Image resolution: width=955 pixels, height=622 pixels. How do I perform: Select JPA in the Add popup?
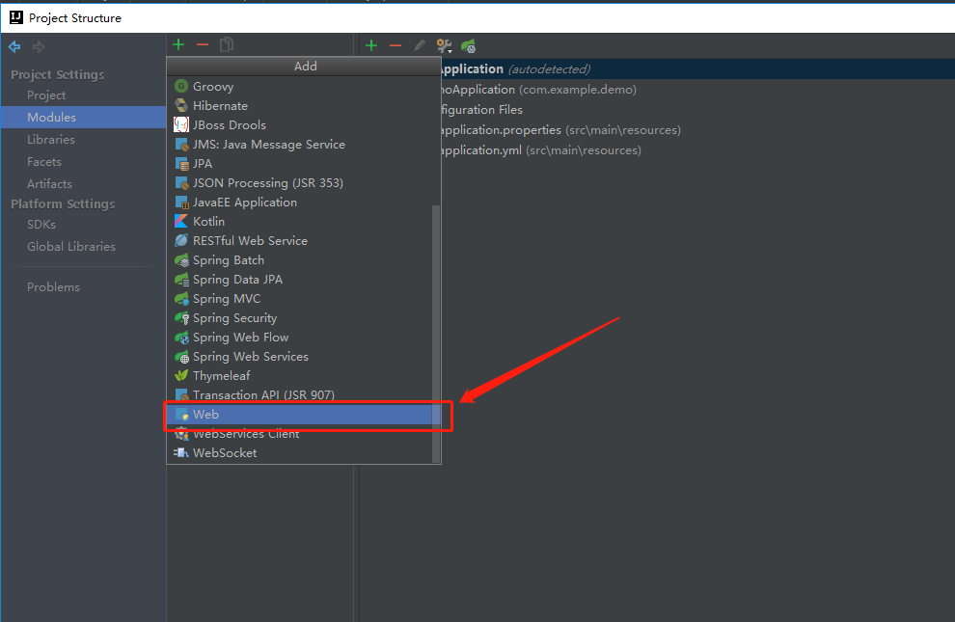[x=303, y=164]
